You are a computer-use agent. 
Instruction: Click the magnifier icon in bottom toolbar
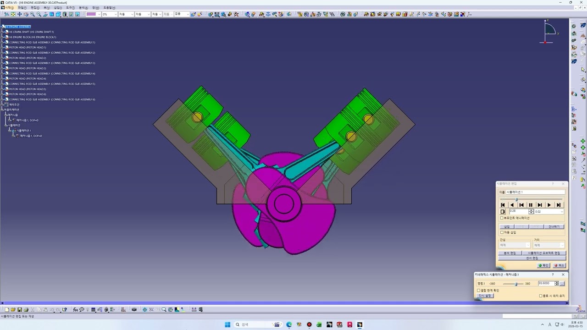pos(164,309)
